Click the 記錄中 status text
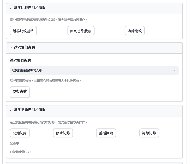191x164 pixels. pyautogui.click(x=14, y=143)
